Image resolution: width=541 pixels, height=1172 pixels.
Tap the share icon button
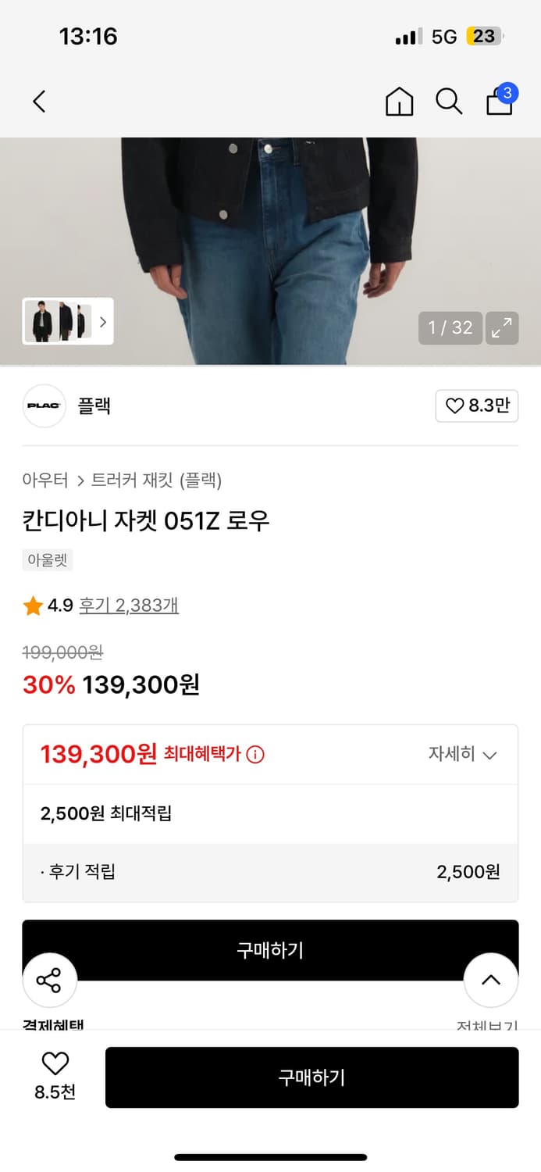pos(49,980)
